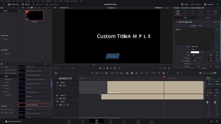This screenshot has width=221, height=124.
Task: Toggle Fade On Right Side enable dot
Action: 176,22
